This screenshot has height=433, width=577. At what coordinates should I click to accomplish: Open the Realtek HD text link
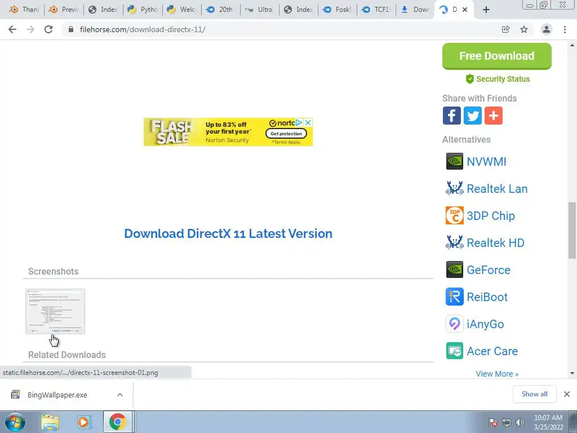click(496, 242)
